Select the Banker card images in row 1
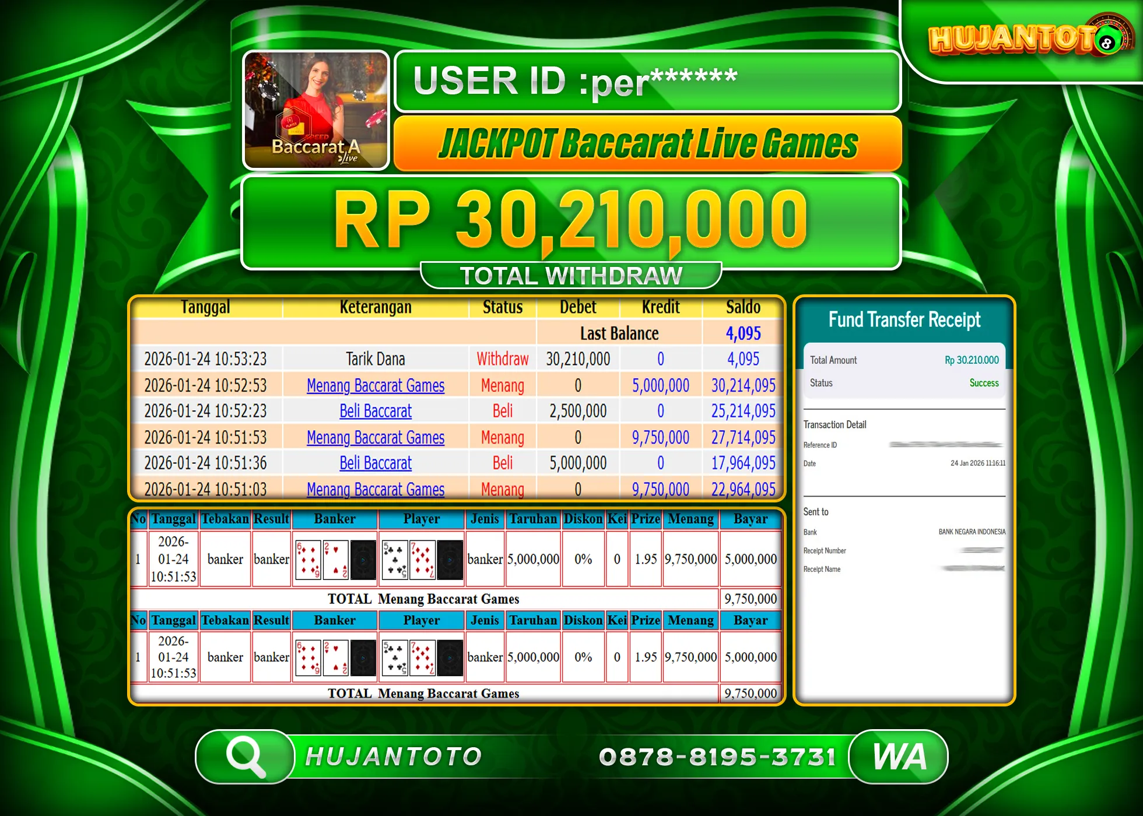This screenshot has width=1143, height=816. point(335,559)
